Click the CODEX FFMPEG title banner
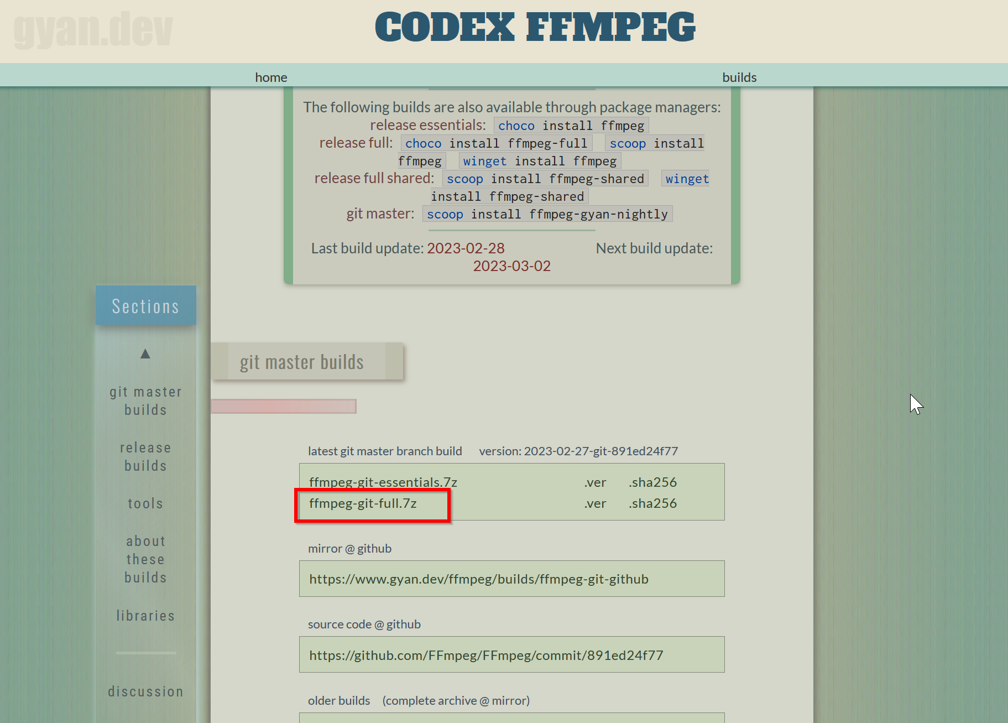 click(535, 27)
